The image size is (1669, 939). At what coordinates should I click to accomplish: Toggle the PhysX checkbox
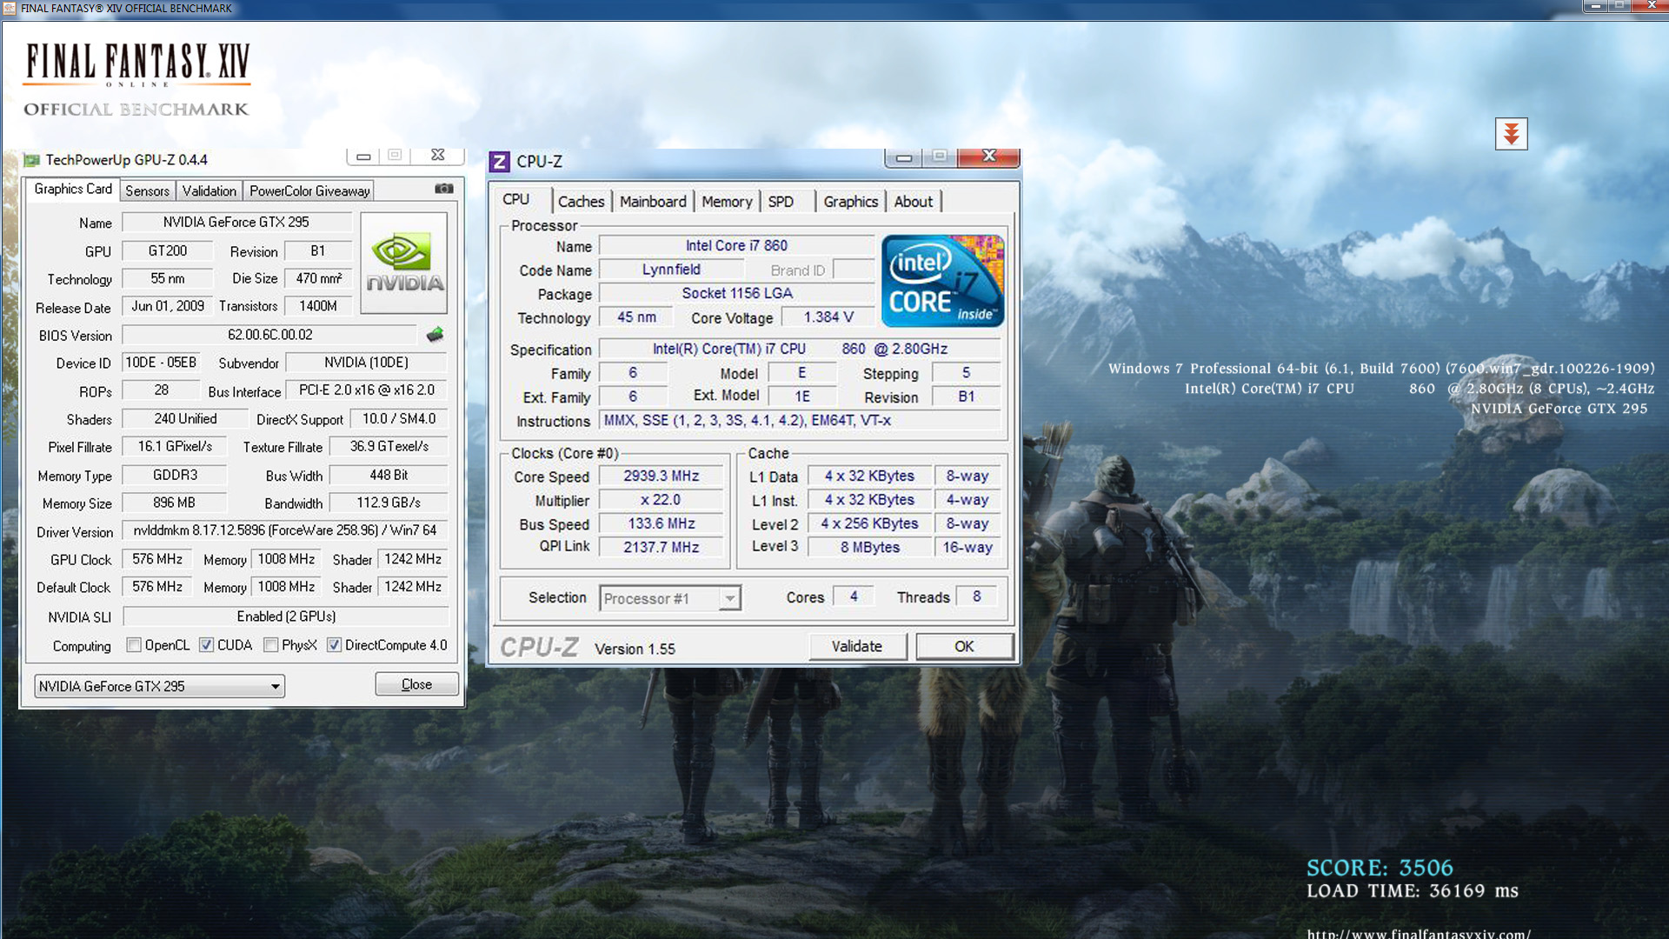(x=271, y=645)
